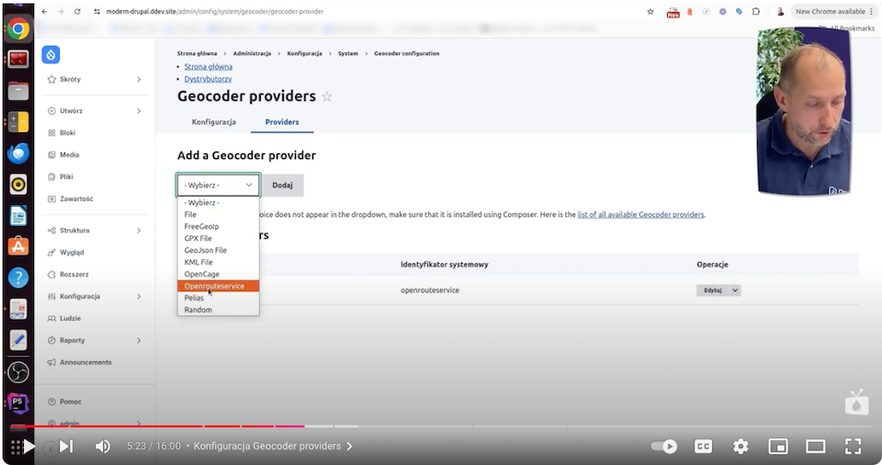Open Rozszerz in sidebar
This screenshot has width=882, height=465.
[x=73, y=274]
